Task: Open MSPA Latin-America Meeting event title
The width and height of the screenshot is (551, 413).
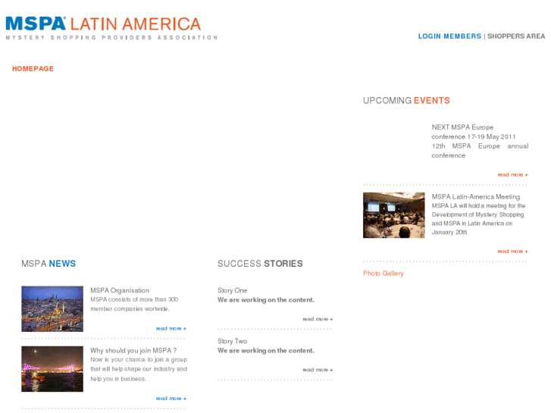Action: [x=476, y=196]
